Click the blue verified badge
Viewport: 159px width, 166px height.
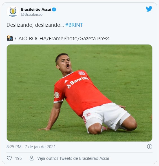pos(54,9)
